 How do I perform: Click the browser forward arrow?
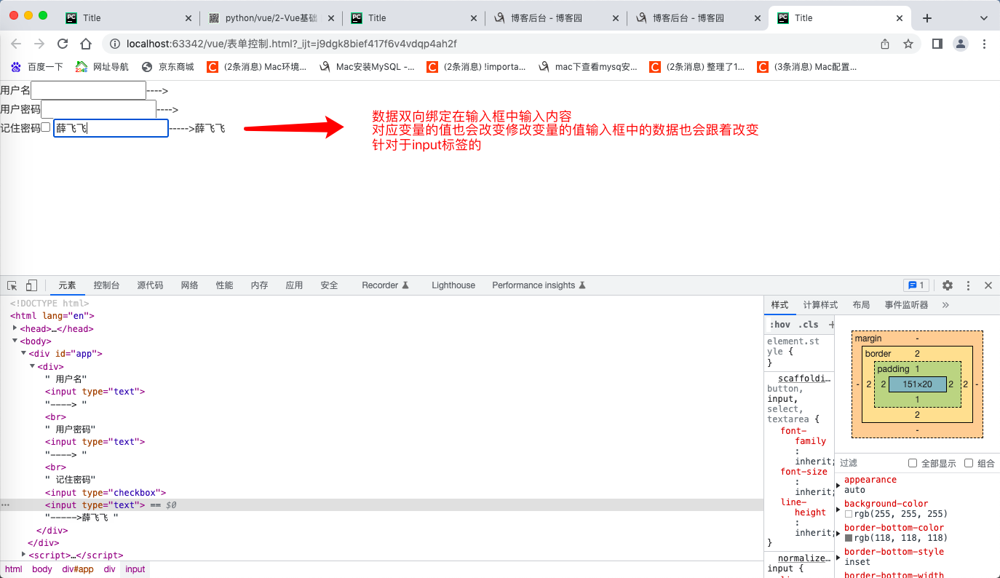39,44
